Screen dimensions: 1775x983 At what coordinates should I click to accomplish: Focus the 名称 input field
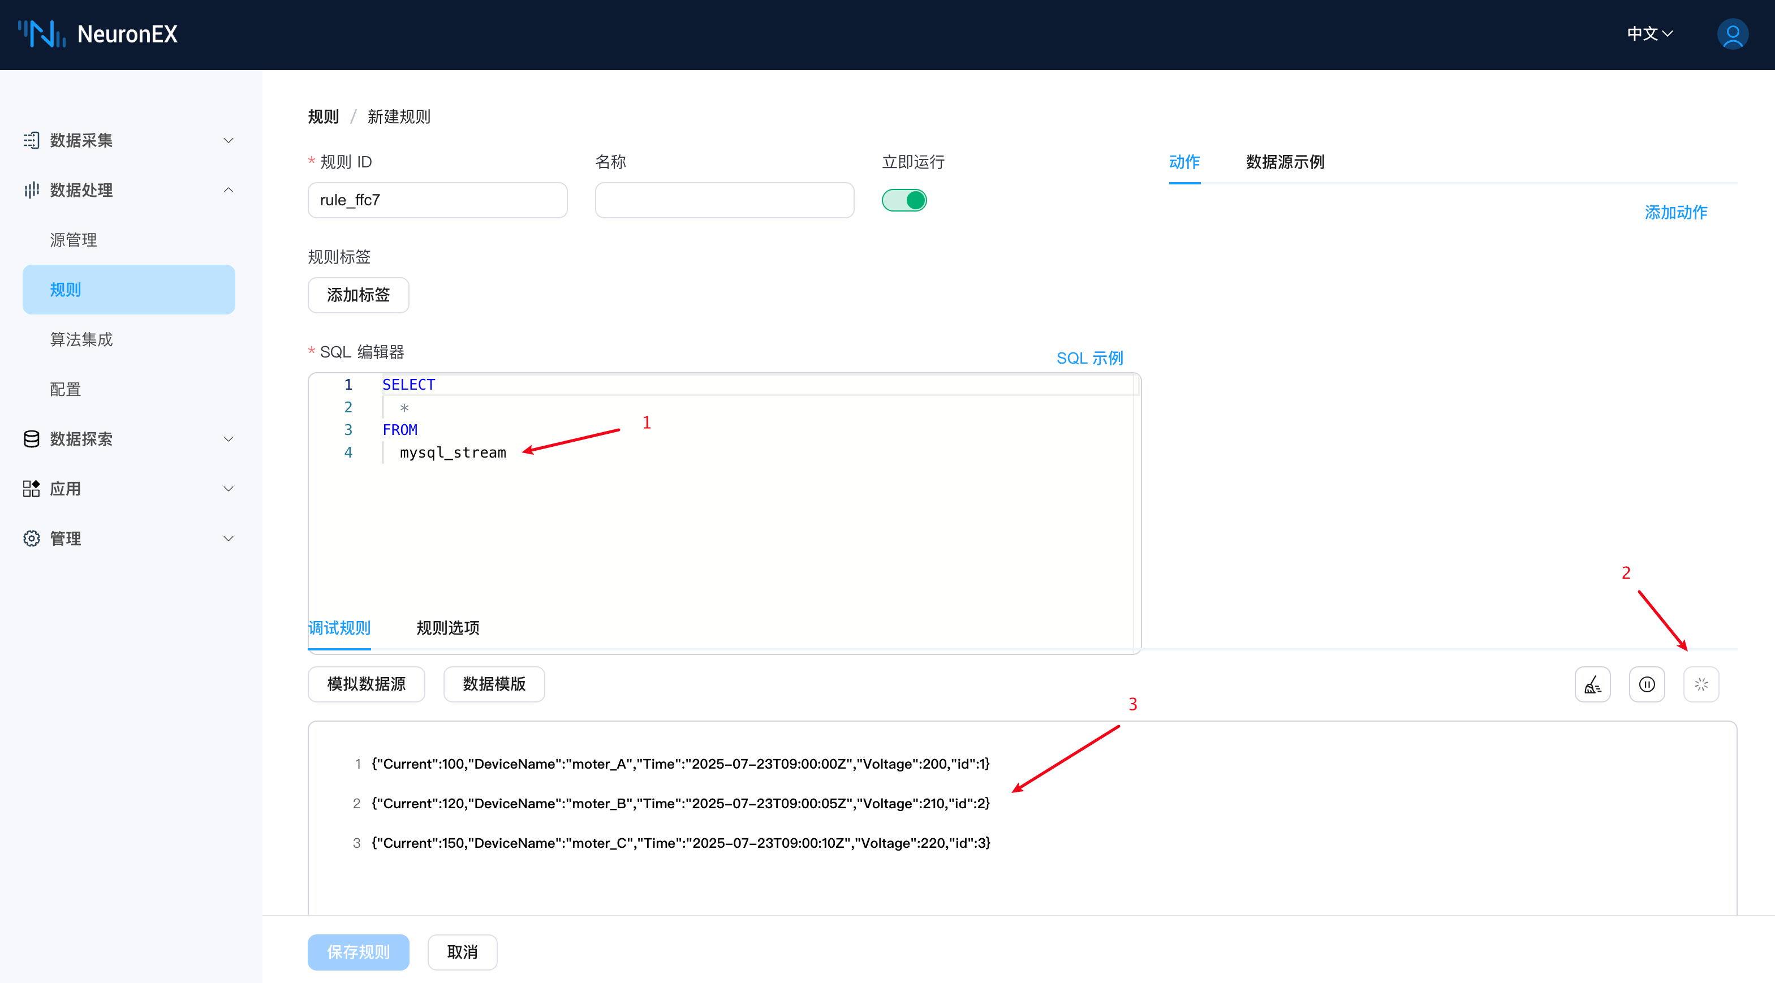point(724,200)
